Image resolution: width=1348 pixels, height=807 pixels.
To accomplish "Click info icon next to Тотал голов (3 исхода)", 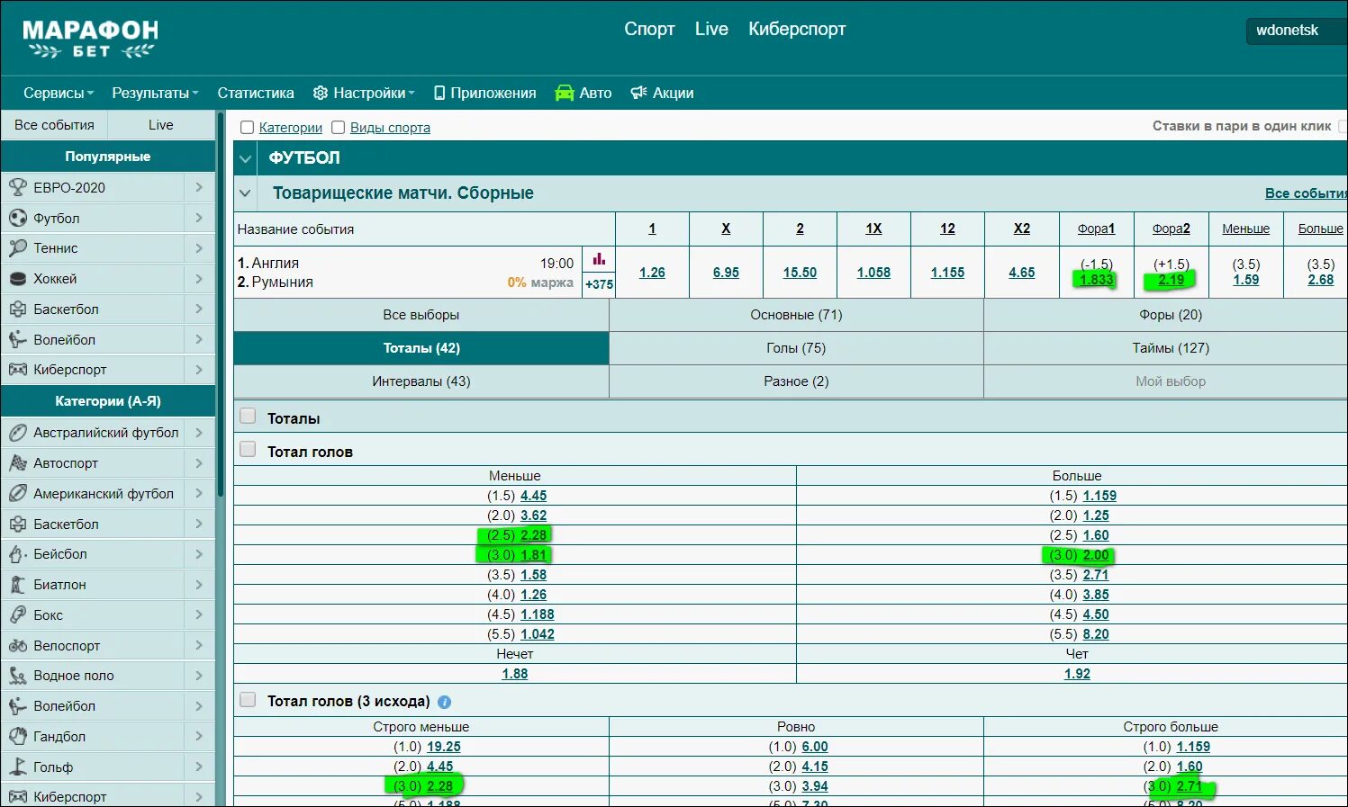I will pyautogui.click(x=444, y=702).
